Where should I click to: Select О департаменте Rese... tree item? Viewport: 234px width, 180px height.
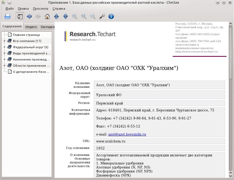point(31,72)
